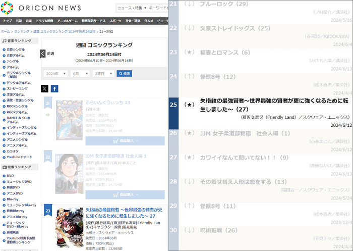
Task: Select その着せ替え人形は恋をする (13) row
Action: coord(261,190)
